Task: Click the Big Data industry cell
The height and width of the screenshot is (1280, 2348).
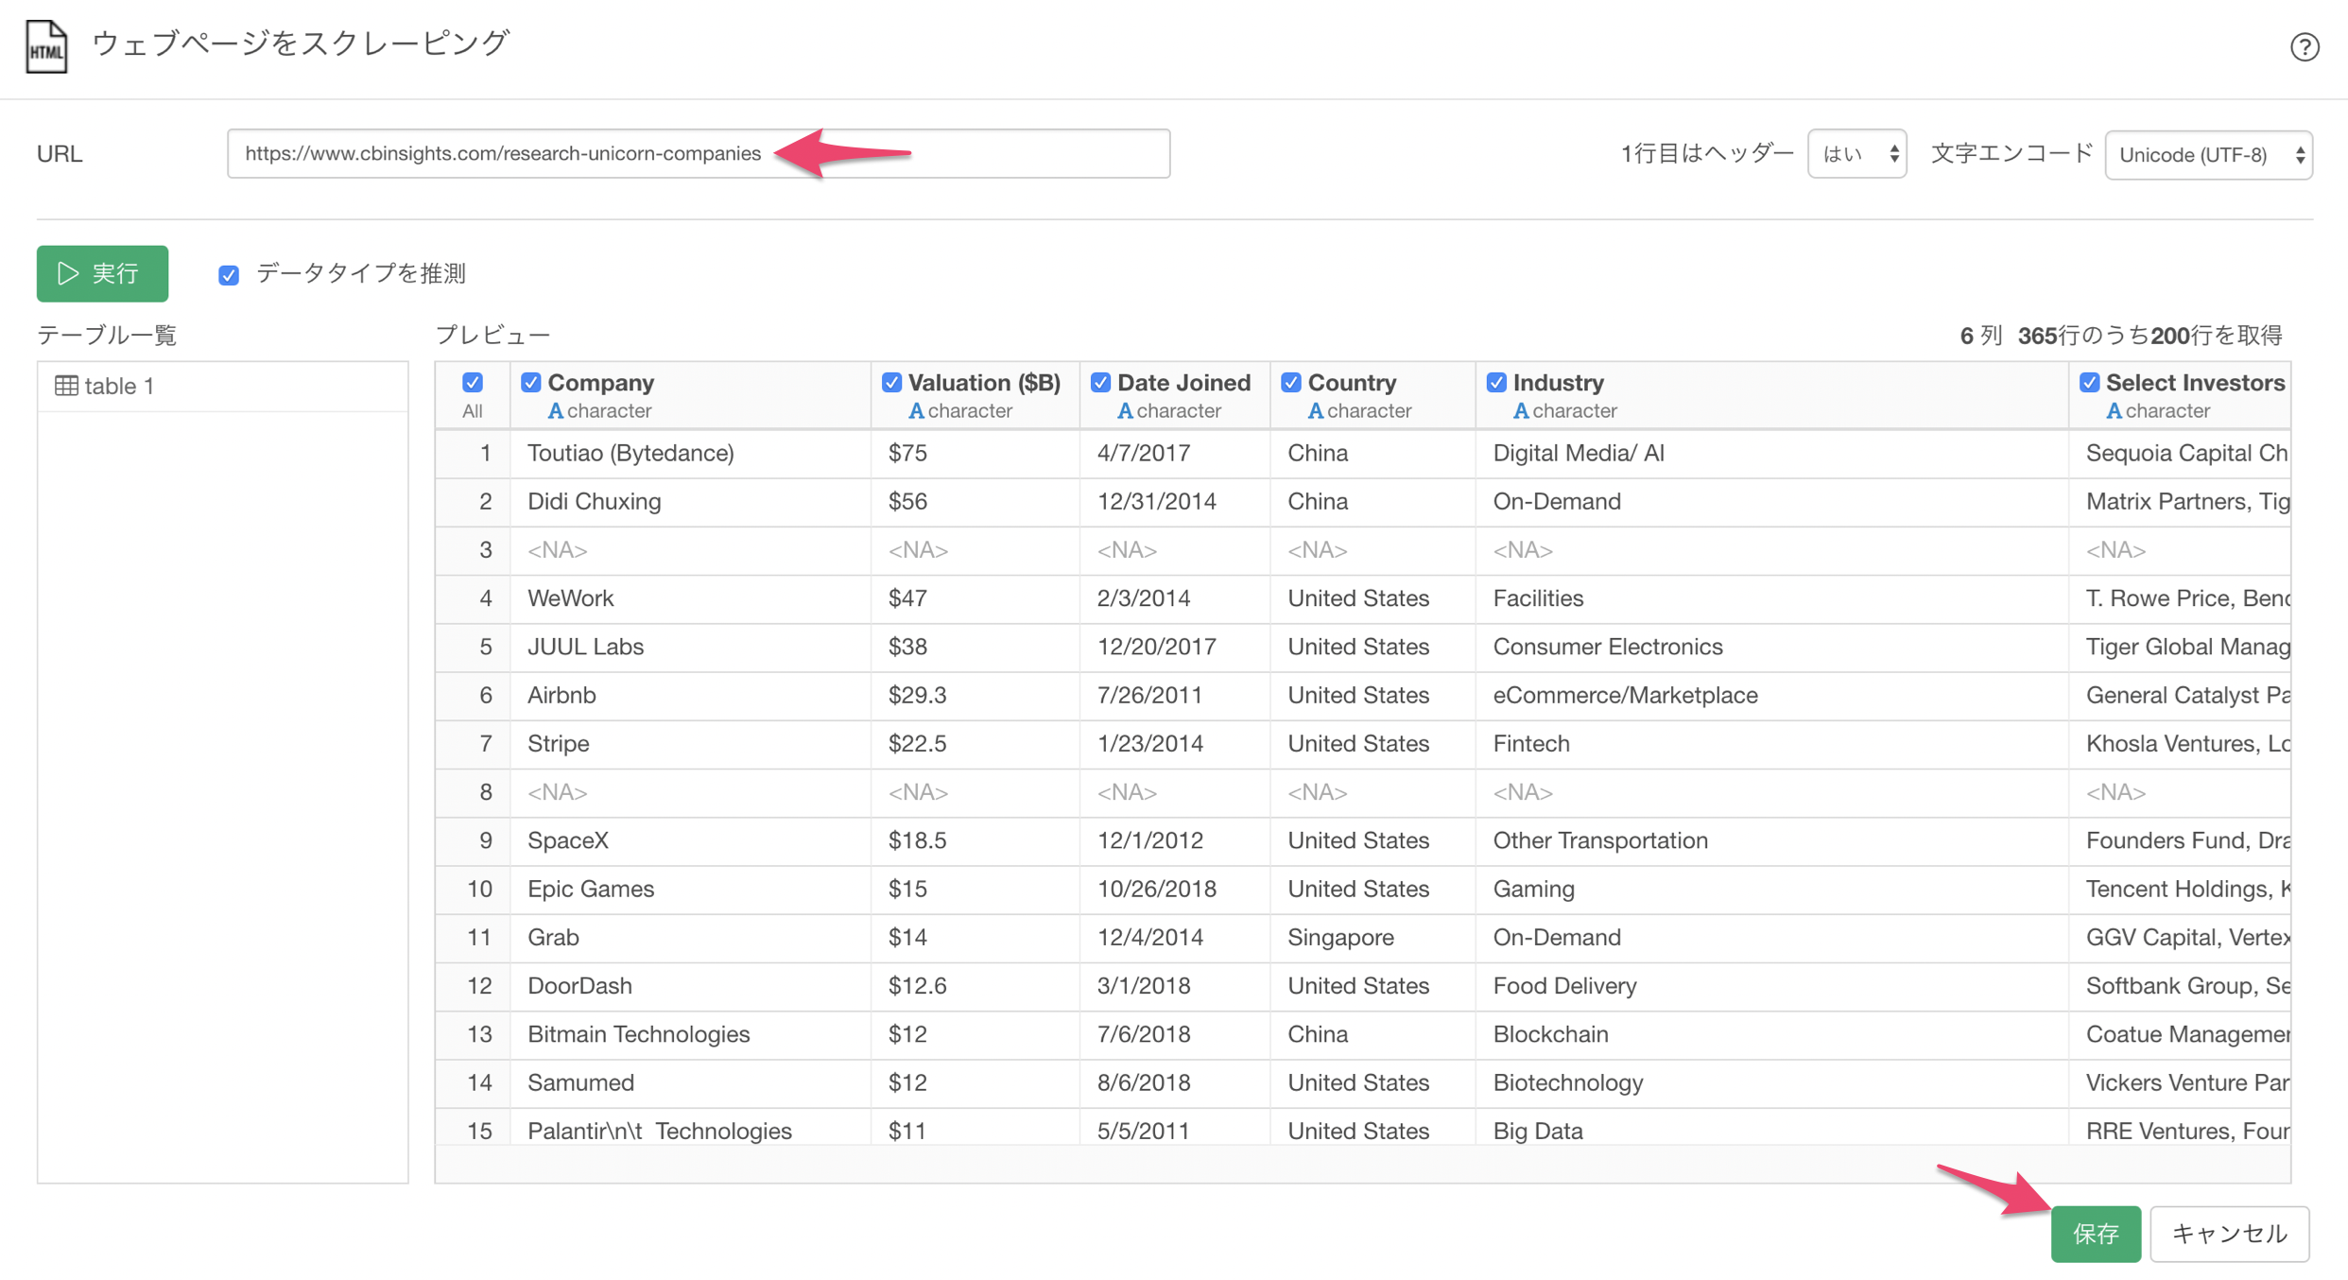Action: (1772, 1128)
